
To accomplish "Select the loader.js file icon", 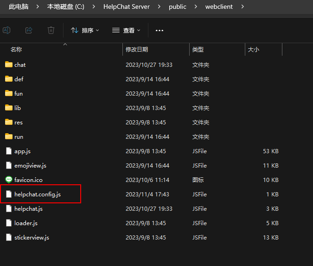I will [9, 223].
